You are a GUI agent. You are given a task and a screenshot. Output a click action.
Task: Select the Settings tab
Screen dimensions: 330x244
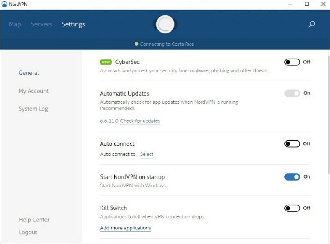pos(73,24)
